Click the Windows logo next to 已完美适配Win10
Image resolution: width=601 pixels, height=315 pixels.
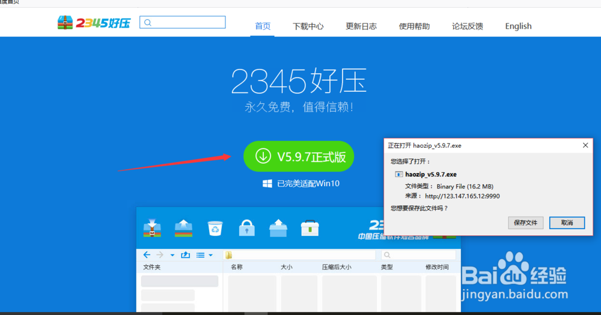pos(267,184)
